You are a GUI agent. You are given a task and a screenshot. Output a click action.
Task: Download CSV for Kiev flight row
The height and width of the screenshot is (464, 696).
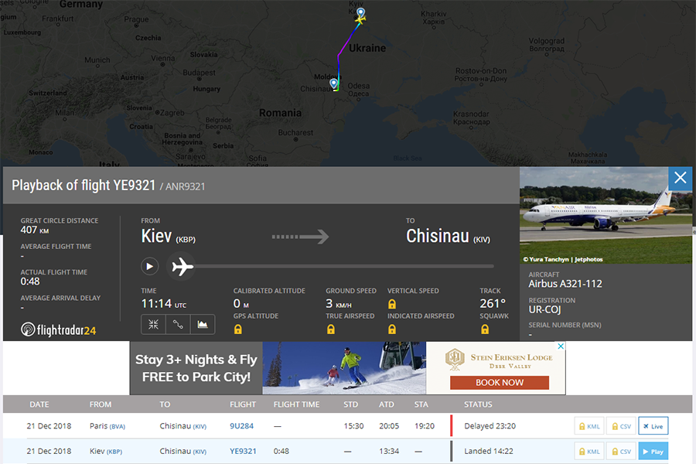point(621,452)
